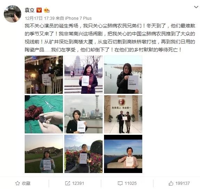
Task: Open 袁立's profile avatar
Action: [13, 14]
